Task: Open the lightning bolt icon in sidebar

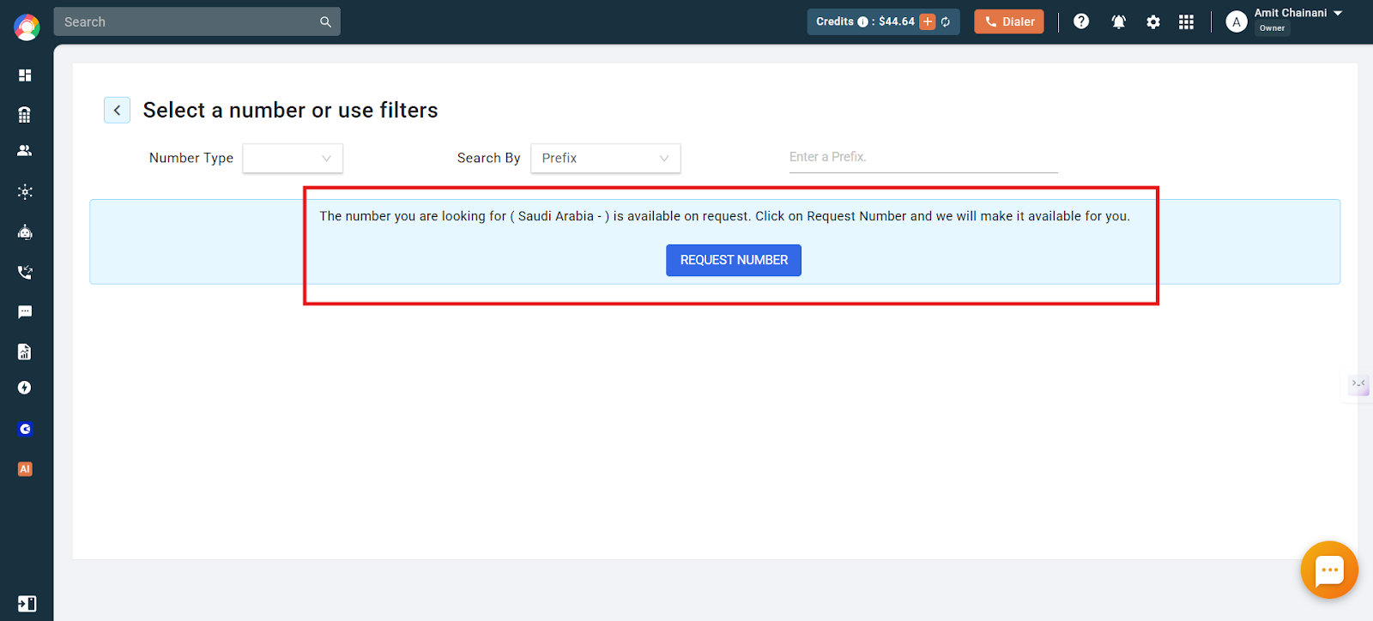Action: 25,388
